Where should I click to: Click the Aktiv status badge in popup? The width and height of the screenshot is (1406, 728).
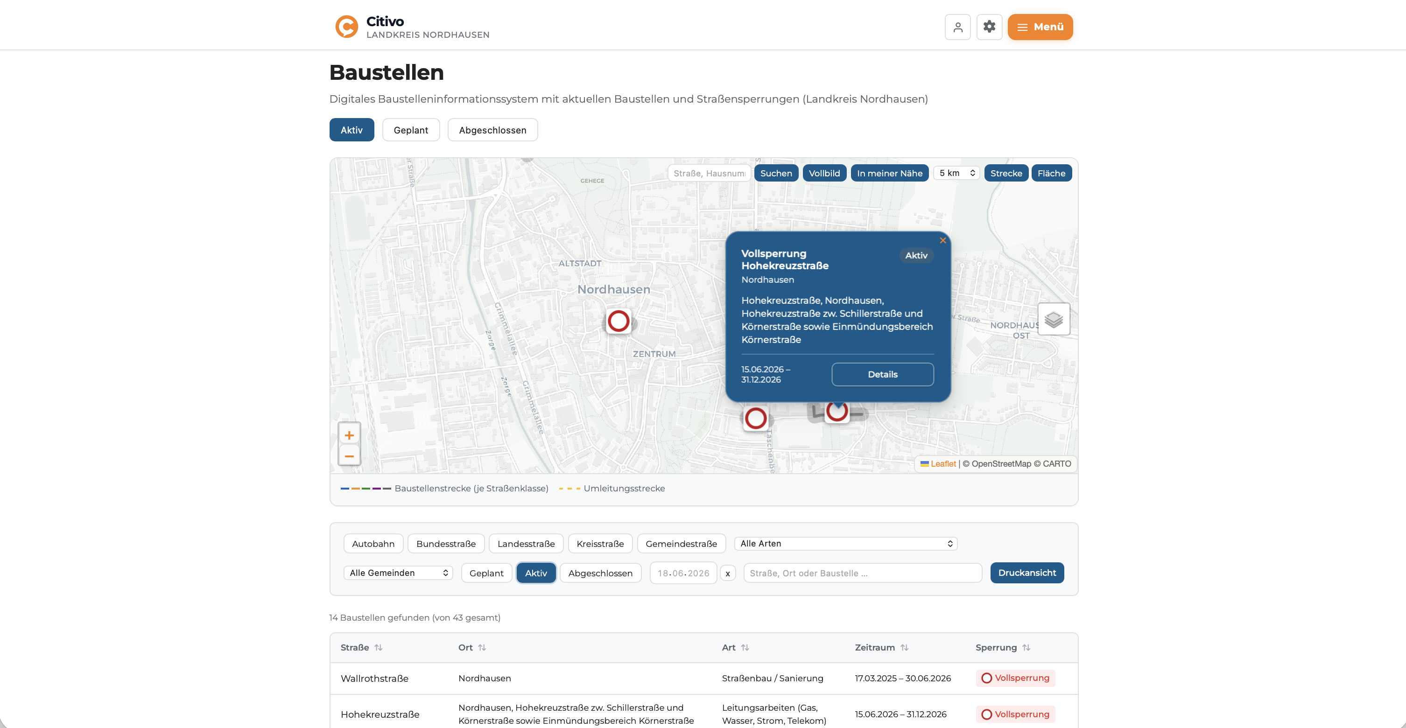[x=916, y=255]
